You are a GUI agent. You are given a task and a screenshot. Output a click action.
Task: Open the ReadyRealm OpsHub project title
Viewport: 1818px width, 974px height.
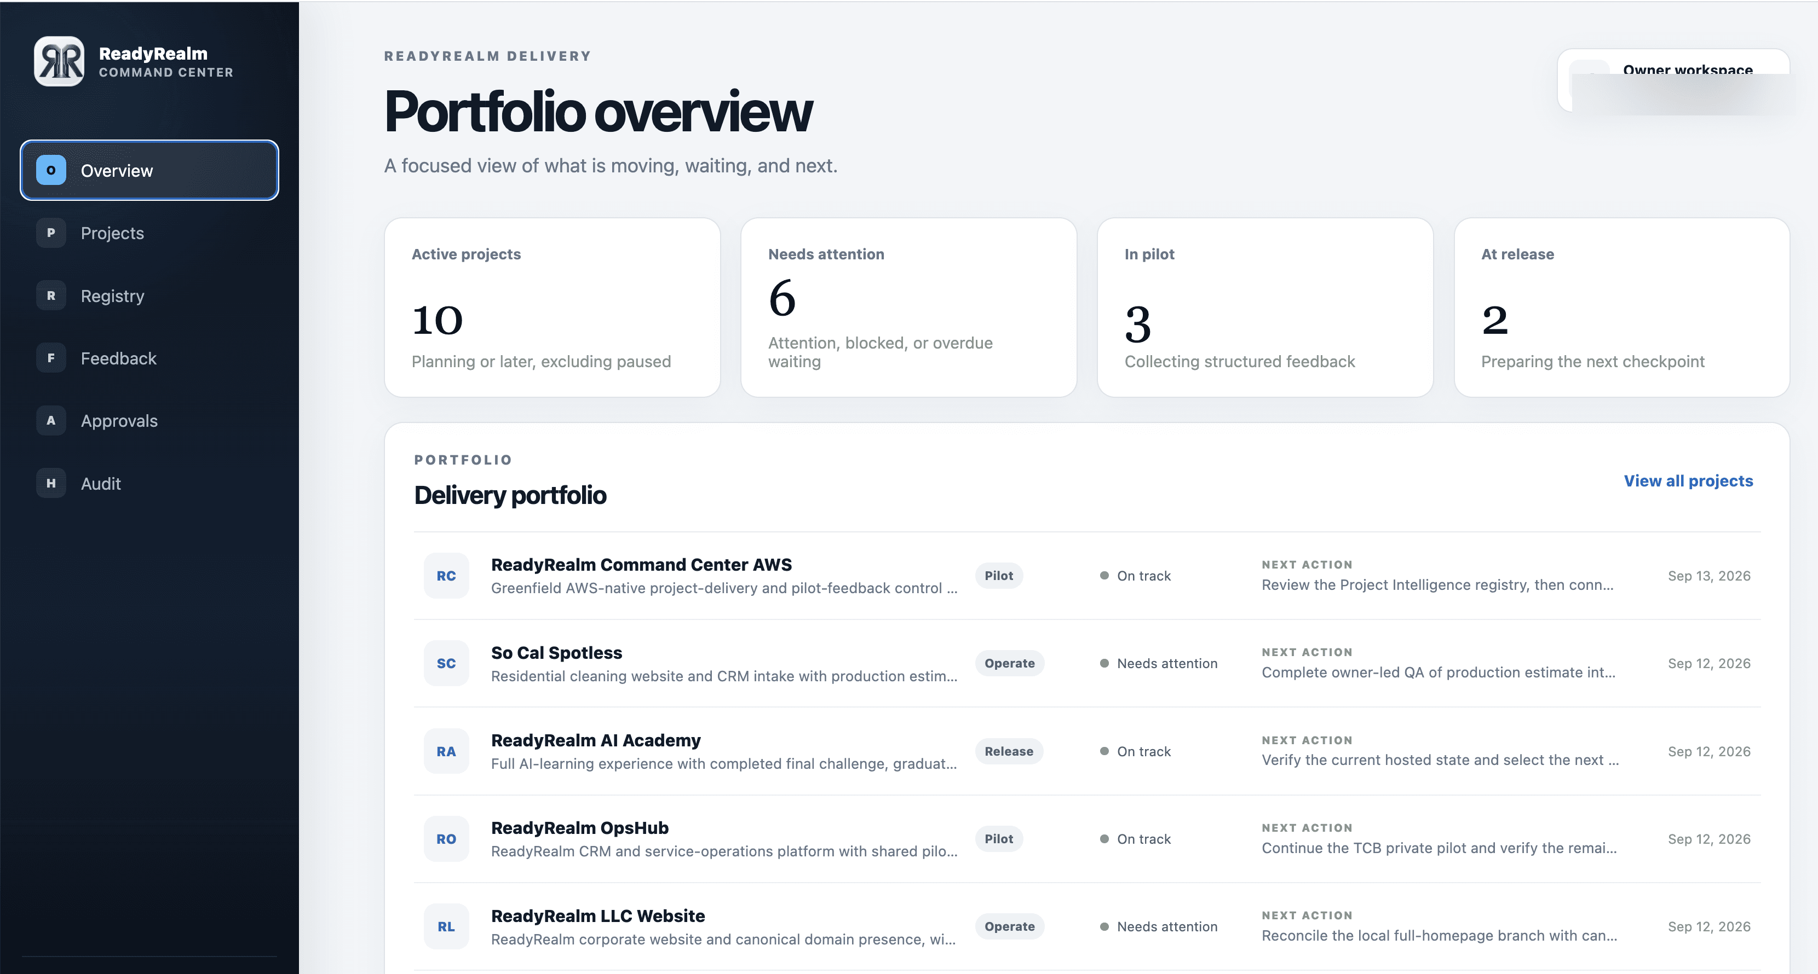(x=579, y=827)
